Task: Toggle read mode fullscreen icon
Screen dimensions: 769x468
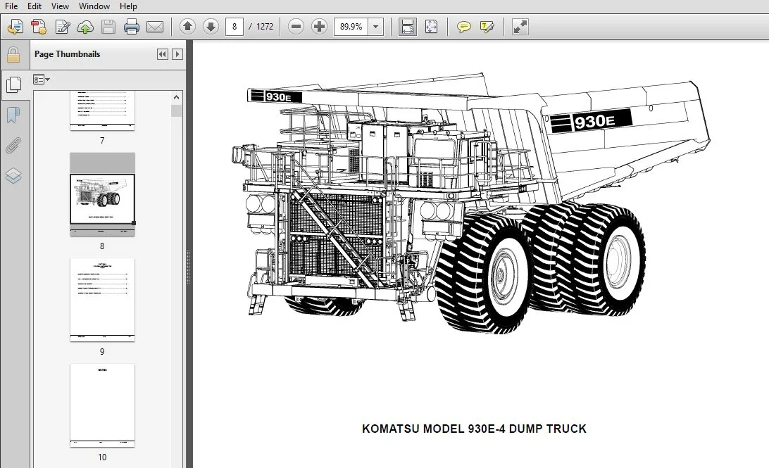Action: (520, 27)
